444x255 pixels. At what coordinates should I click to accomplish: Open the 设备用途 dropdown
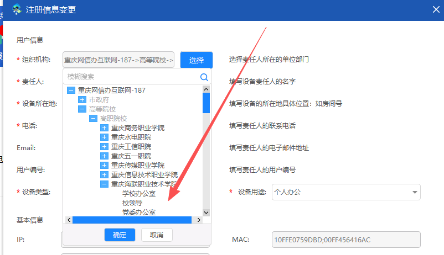[x=414, y=192]
